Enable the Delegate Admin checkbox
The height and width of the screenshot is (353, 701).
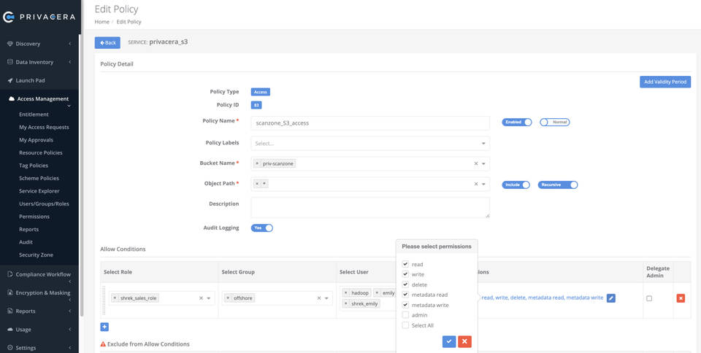pyautogui.click(x=648, y=298)
